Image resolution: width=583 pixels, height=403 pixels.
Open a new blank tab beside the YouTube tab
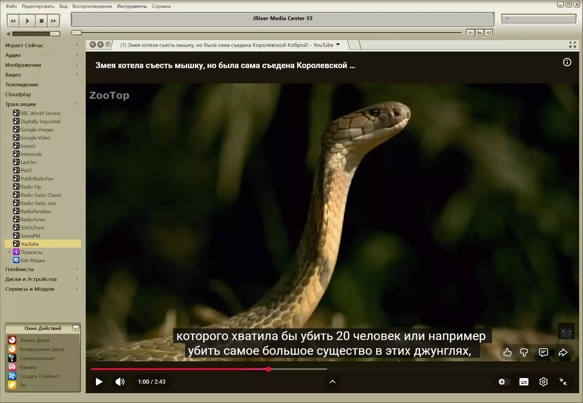354,45
